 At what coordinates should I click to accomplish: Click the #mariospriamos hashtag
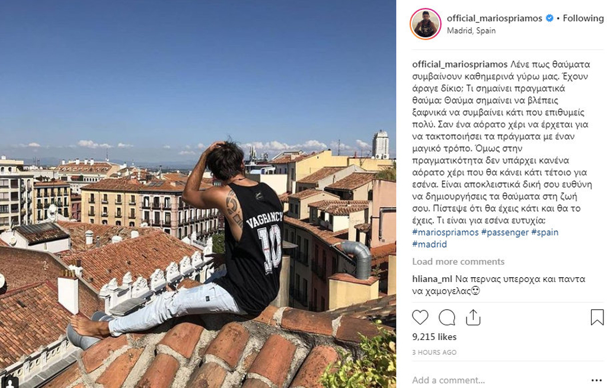pyautogui.click(x=445, y=232)
